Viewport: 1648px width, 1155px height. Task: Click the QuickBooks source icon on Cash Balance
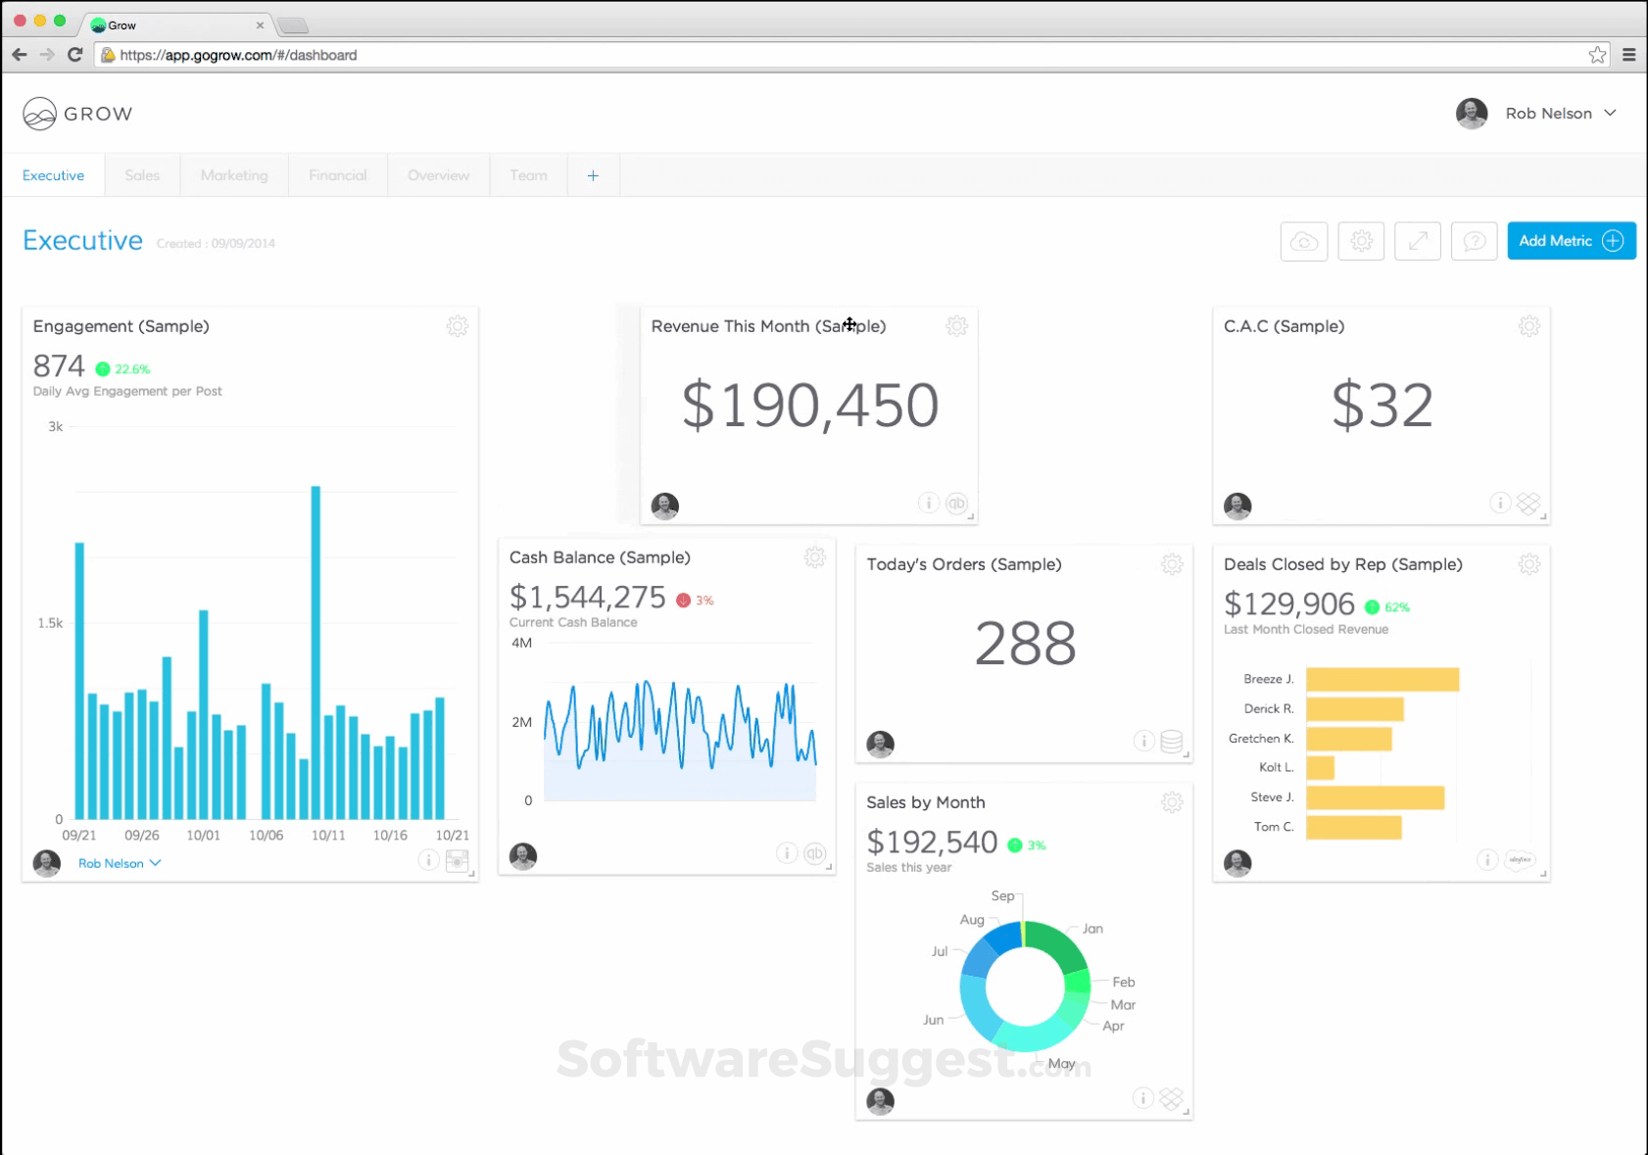tap(816, 853)
